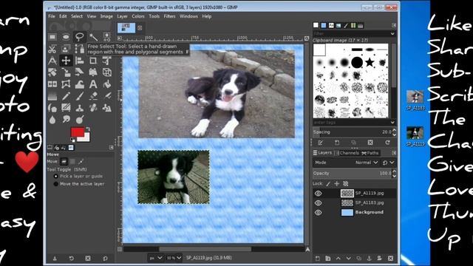The height and width of the screenshot is (266, 473).
Task: Select the Text tool
Action: [x=93, y=84]
